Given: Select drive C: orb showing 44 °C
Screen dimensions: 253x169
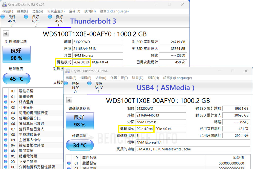Looking at the screenshot, I should pyautogui.click(x=66, y=83).
